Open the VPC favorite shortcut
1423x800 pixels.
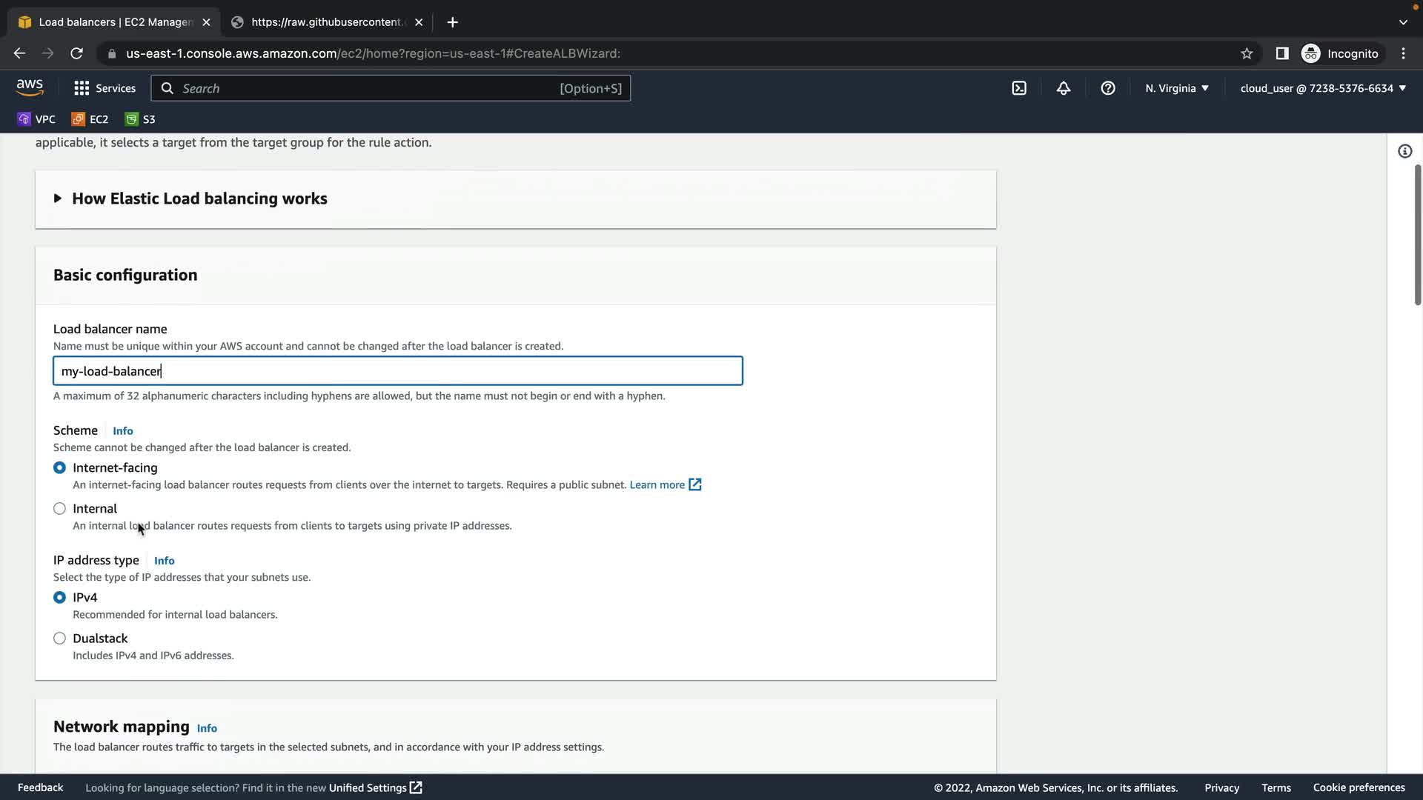coord(36,119)
